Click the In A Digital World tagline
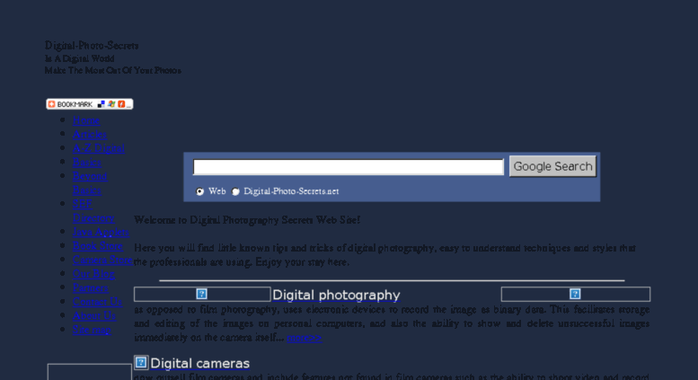 tap(79, 58)
